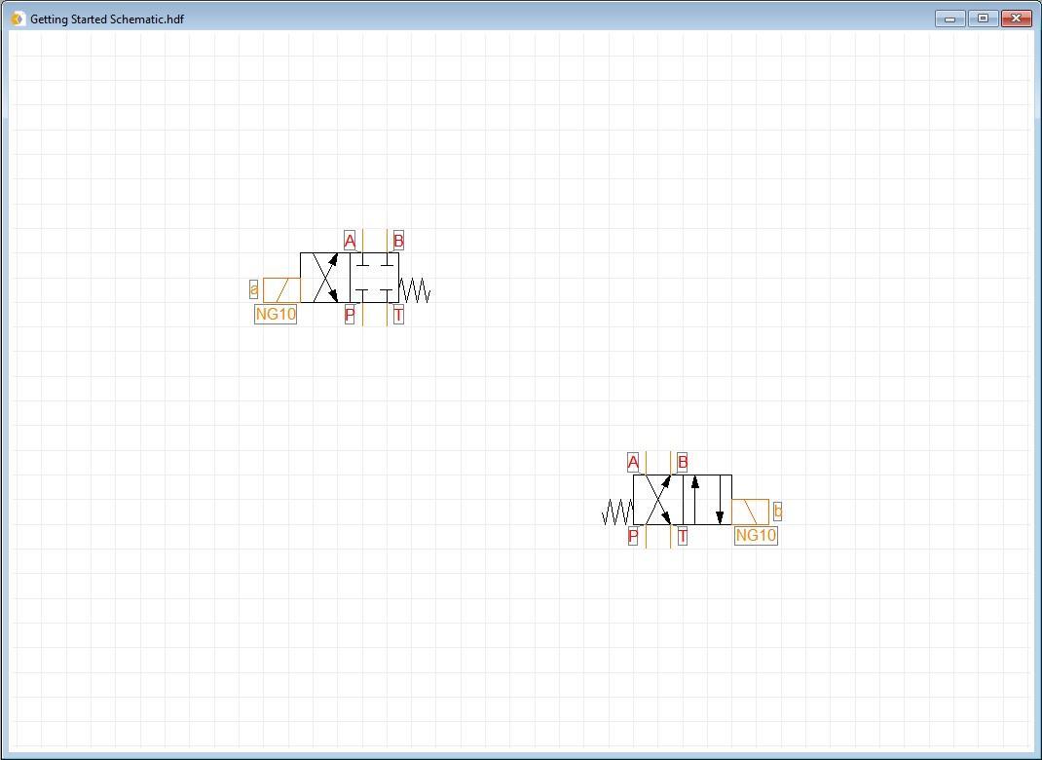Screen dimensions: 1042x760
Task: Minimize the Getting Started Schematic window
Action: coord(949,19)
